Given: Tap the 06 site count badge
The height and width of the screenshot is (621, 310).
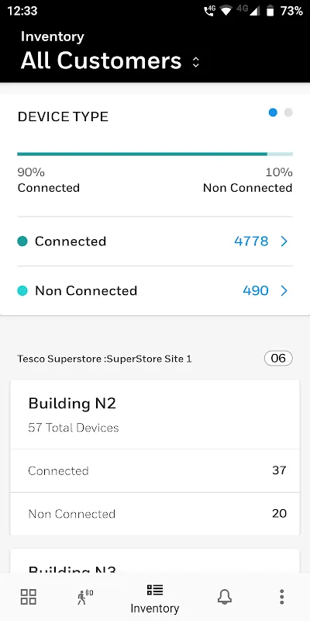Looking at the screenshot, I should pos(278,359).
